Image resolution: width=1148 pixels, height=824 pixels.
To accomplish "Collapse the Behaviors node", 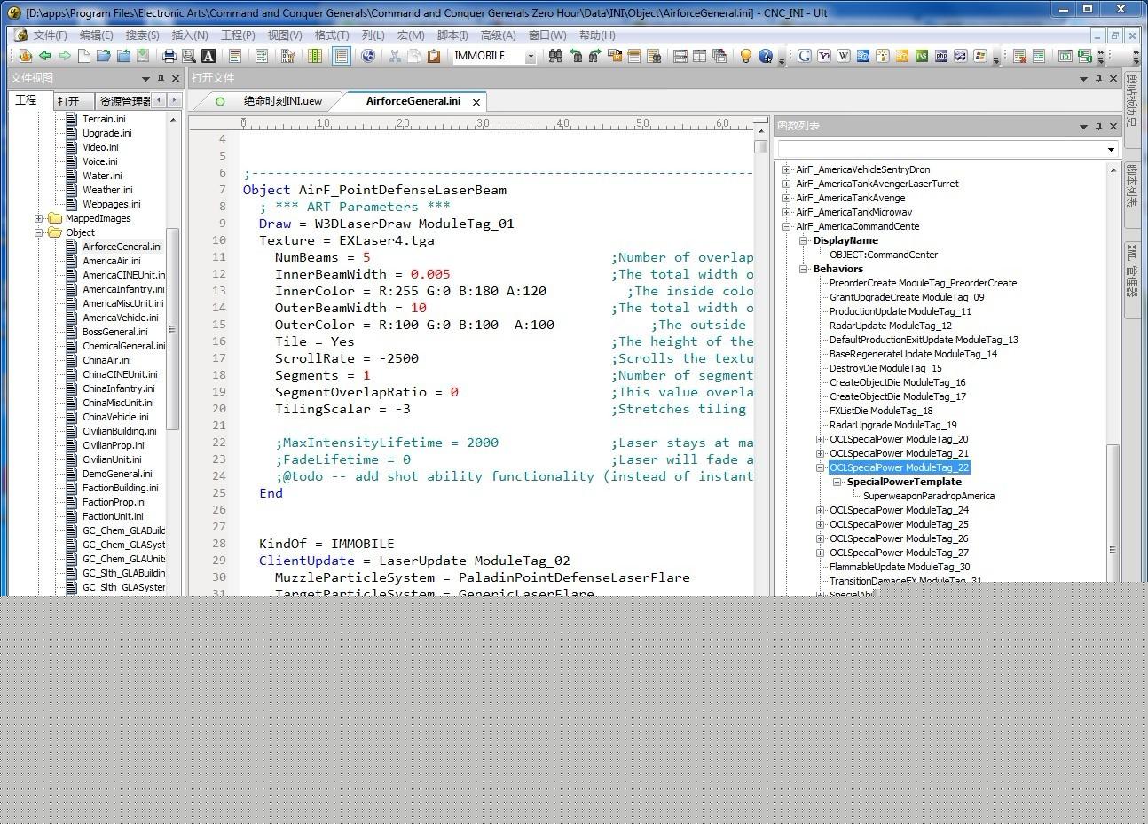I will [x=804, y=269].
